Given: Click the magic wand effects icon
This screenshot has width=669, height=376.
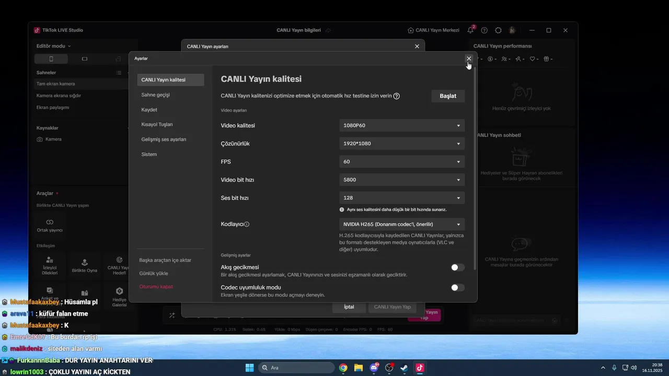Looking at the screenshot, I should click(x=172, y=315).
